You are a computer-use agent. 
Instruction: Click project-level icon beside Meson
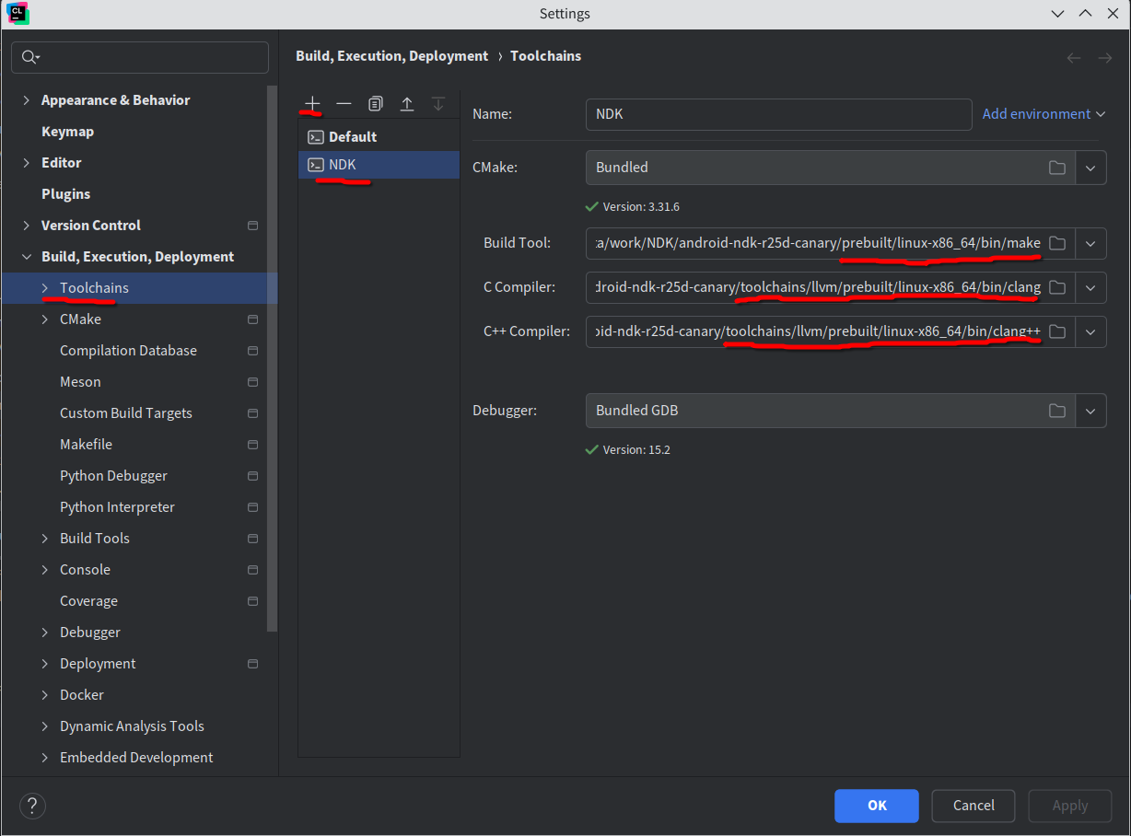coord(253,382)
